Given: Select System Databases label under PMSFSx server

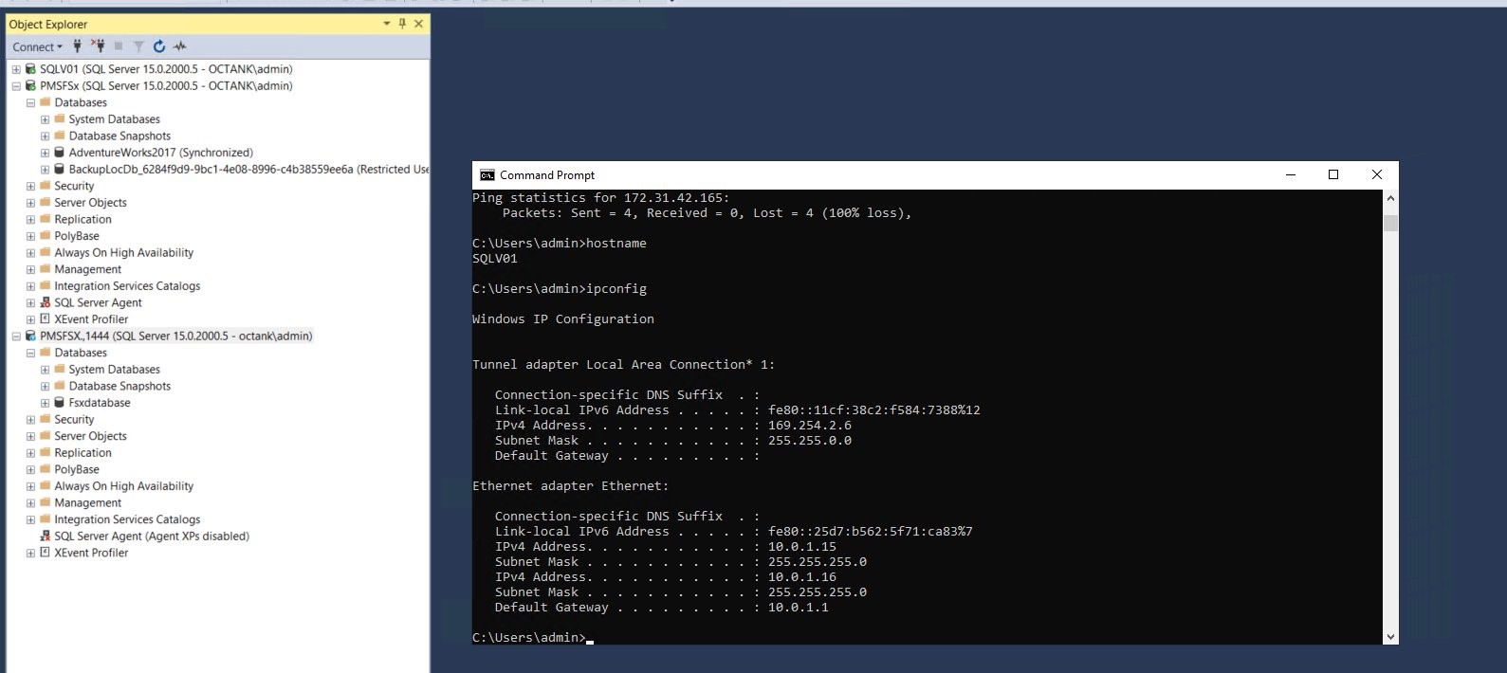Looking at the screenshot, I should pos(115,119).
